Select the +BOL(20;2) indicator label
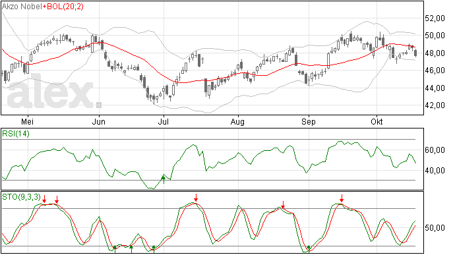Screen dimensions: 455x255 tap(63, 7)
